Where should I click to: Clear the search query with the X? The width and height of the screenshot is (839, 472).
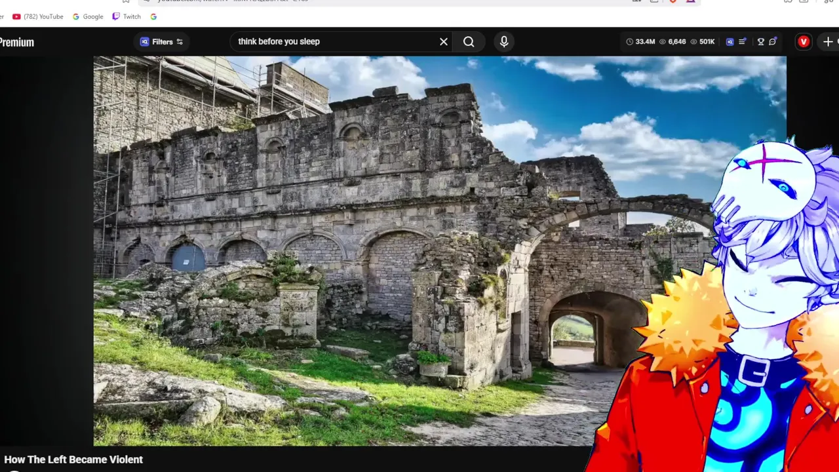tap(444, 41)
